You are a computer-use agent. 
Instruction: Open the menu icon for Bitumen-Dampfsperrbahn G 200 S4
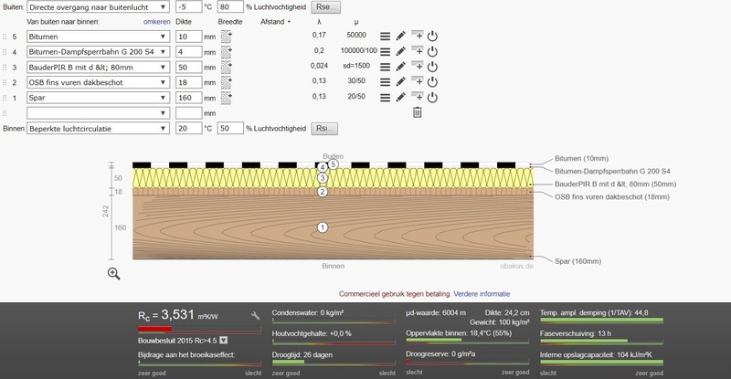point(385,52)
